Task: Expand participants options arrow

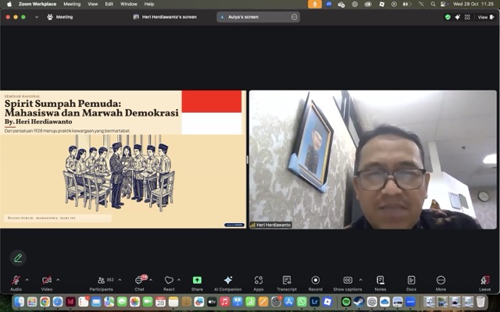Action: pyautogui.click(x=120, y=280)
